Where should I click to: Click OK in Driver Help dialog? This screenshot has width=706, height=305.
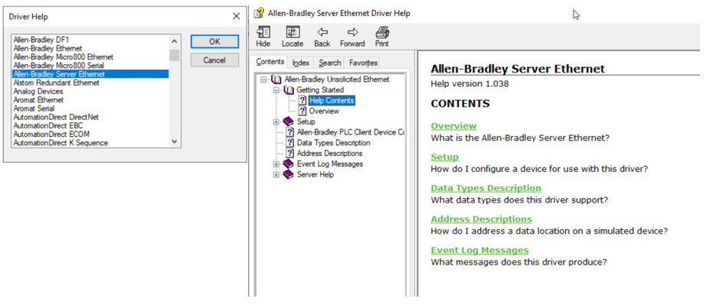[x=214, y=41]
